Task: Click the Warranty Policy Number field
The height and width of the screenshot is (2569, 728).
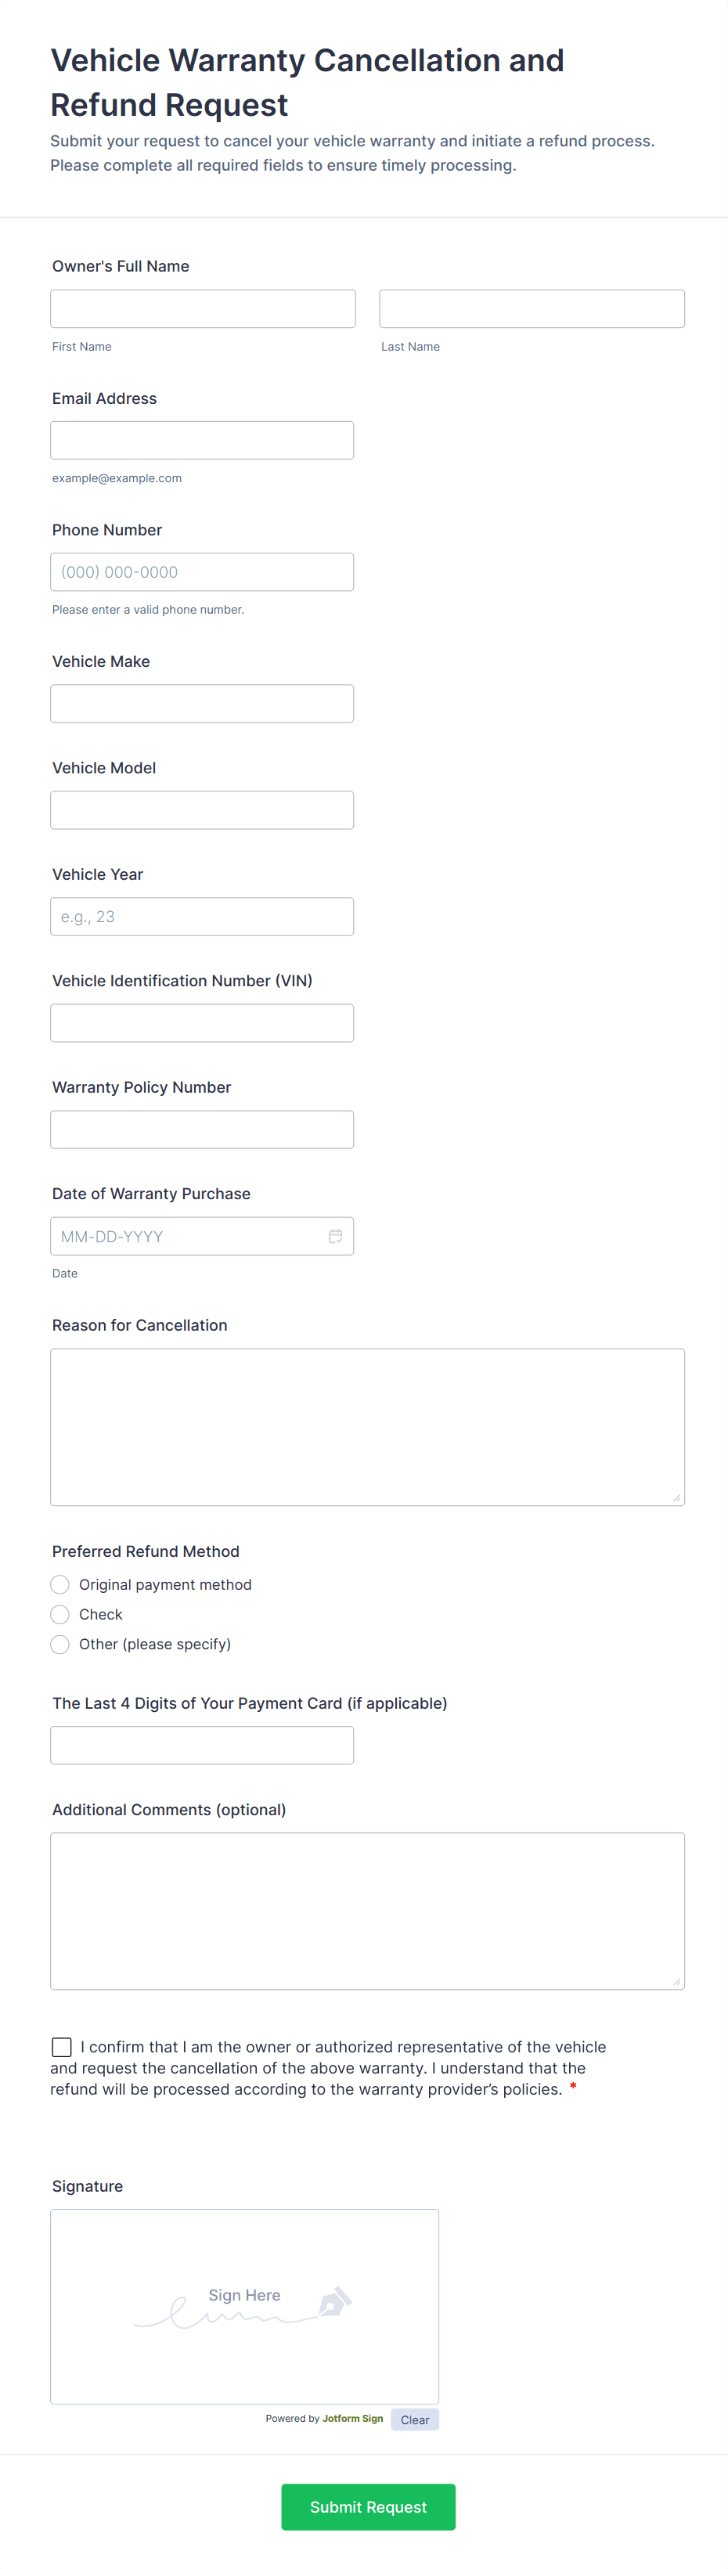Action: tap(201, 1130)
